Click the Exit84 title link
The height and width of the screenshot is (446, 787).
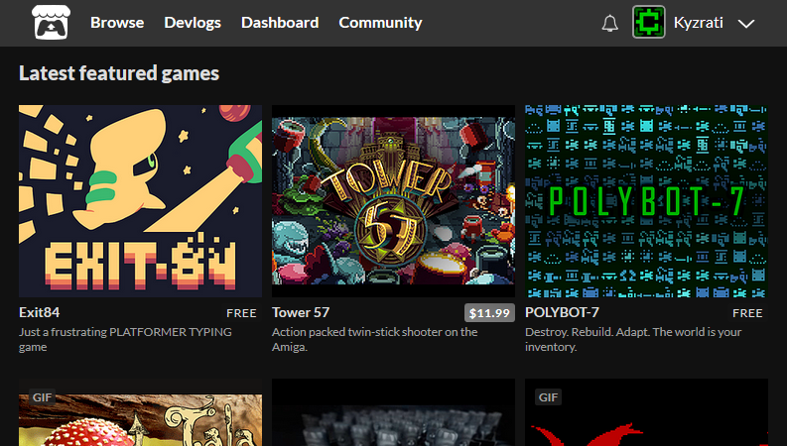pyautogui.click(x=39, y=313)
